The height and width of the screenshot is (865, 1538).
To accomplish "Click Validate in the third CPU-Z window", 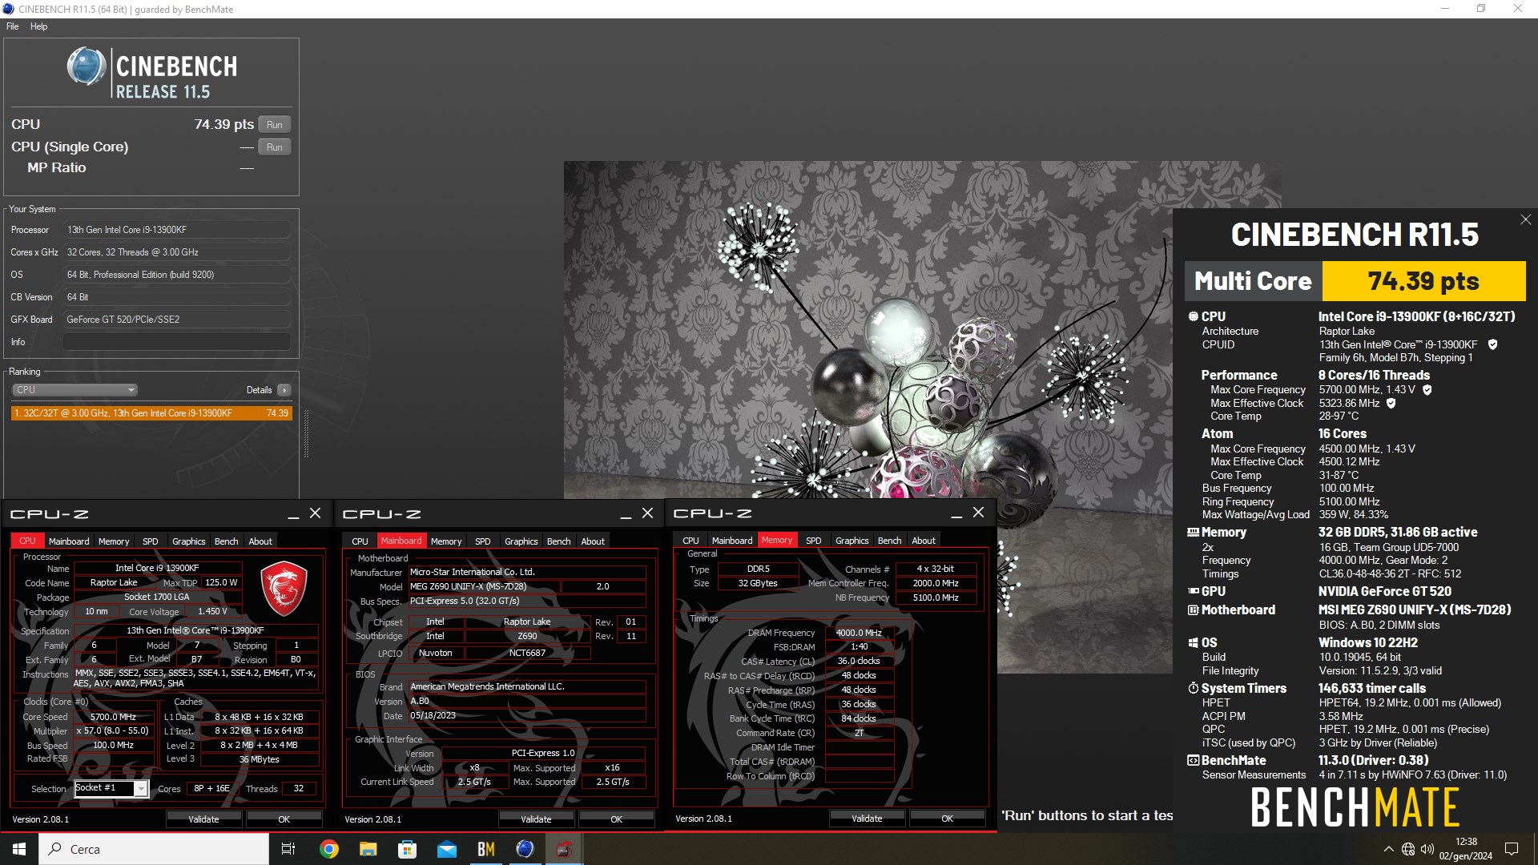I will click(867, 819).
